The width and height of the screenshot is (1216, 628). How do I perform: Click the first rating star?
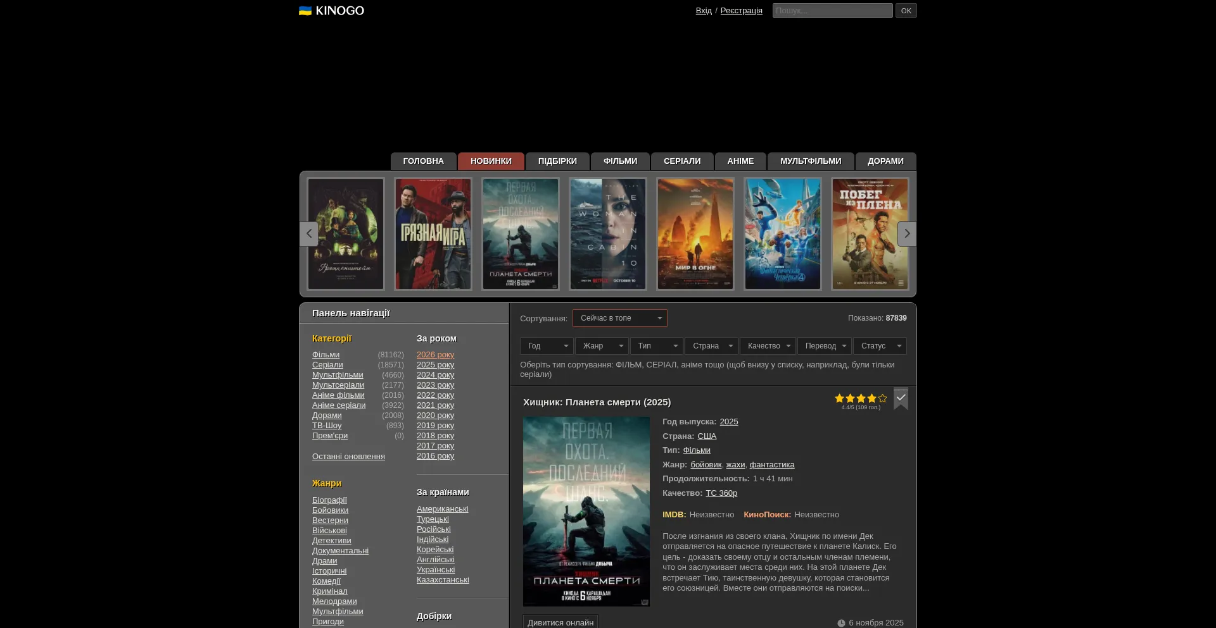point(839,398)
